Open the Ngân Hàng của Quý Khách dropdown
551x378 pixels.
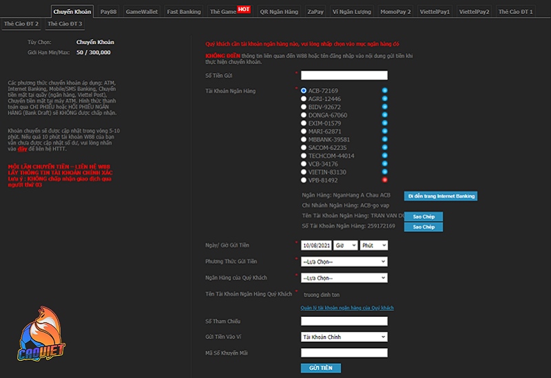[344, 278]
